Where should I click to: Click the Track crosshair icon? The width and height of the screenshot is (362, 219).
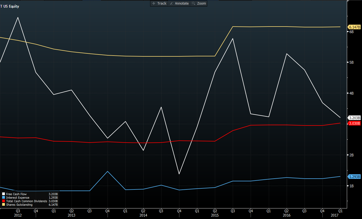coord(154,4)
